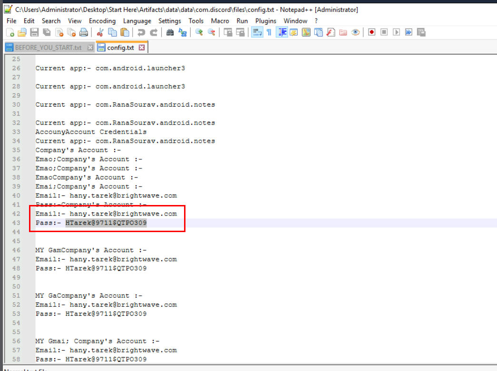
Task: Close the BEFORE_YOU_START.txt tab
Action: pos(90,48)
